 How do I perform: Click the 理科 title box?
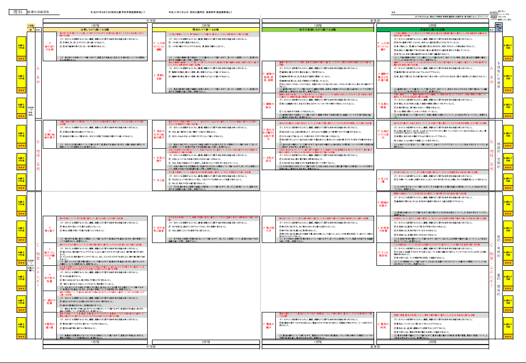18,12
